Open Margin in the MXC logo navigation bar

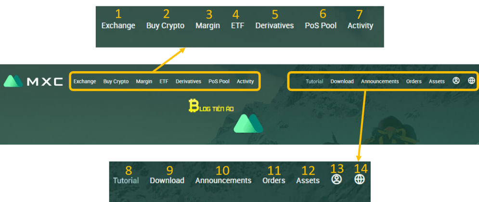click(x=144, y=81)
